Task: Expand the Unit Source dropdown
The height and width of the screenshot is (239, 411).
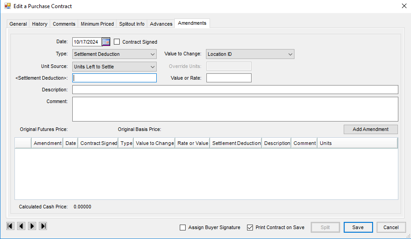Action: (114, 67)
